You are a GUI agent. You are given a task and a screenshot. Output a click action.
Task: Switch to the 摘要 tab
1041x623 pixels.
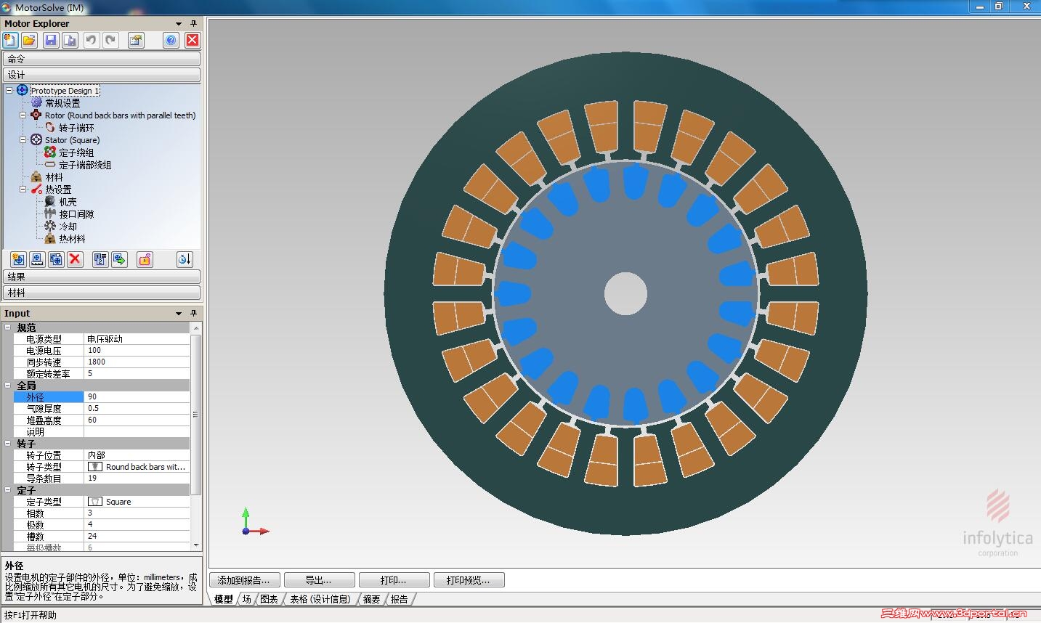372,599
